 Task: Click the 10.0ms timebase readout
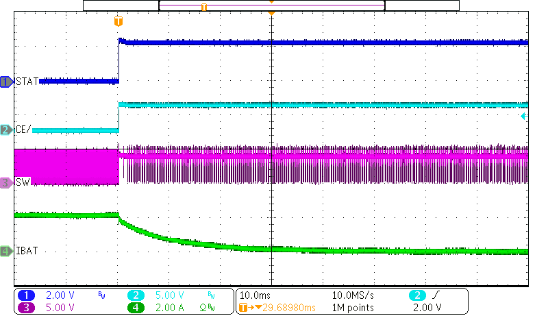(x=255, y=295)
